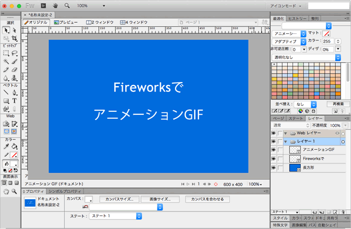Open the 並べ替え sort dropdown
Image resolution: width=351 pixels, height=229 pixels.
[x=305, y=104]
